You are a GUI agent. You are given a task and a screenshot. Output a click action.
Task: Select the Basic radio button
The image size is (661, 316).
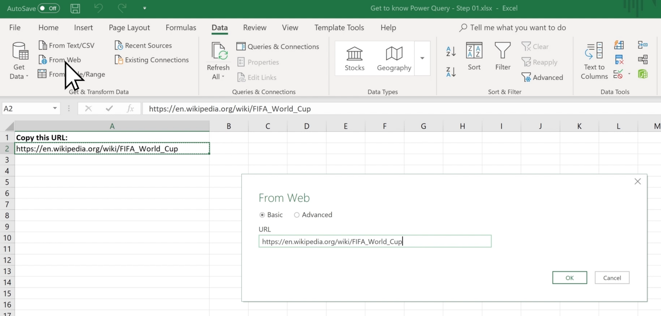262,215
